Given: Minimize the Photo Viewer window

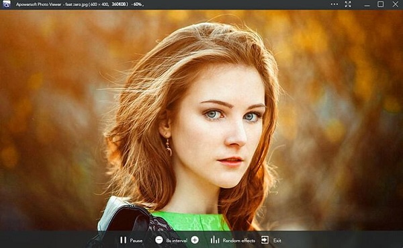Looking at the screenshot, I should click(367, 5).
